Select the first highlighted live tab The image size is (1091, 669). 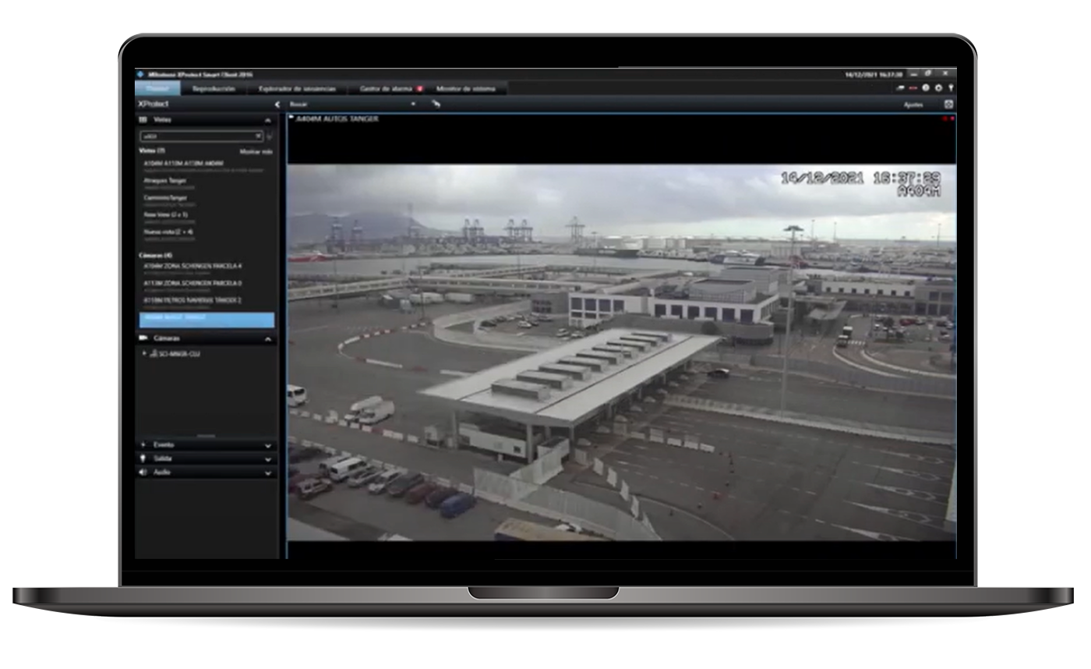point(157,89)
